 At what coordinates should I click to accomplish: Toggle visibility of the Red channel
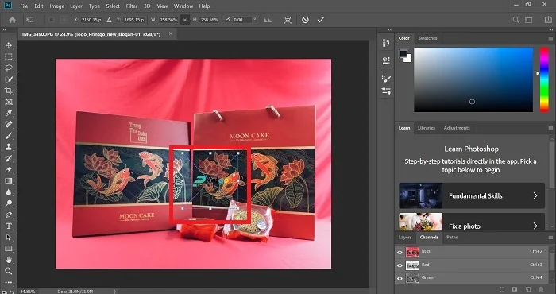point(400,265)
